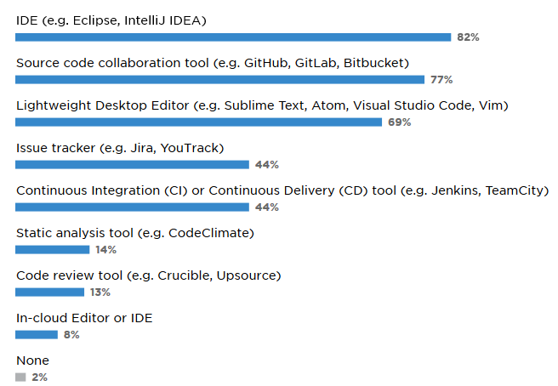Click the 77% percentage text
The image size is (558, 386).
click(441, 80)
